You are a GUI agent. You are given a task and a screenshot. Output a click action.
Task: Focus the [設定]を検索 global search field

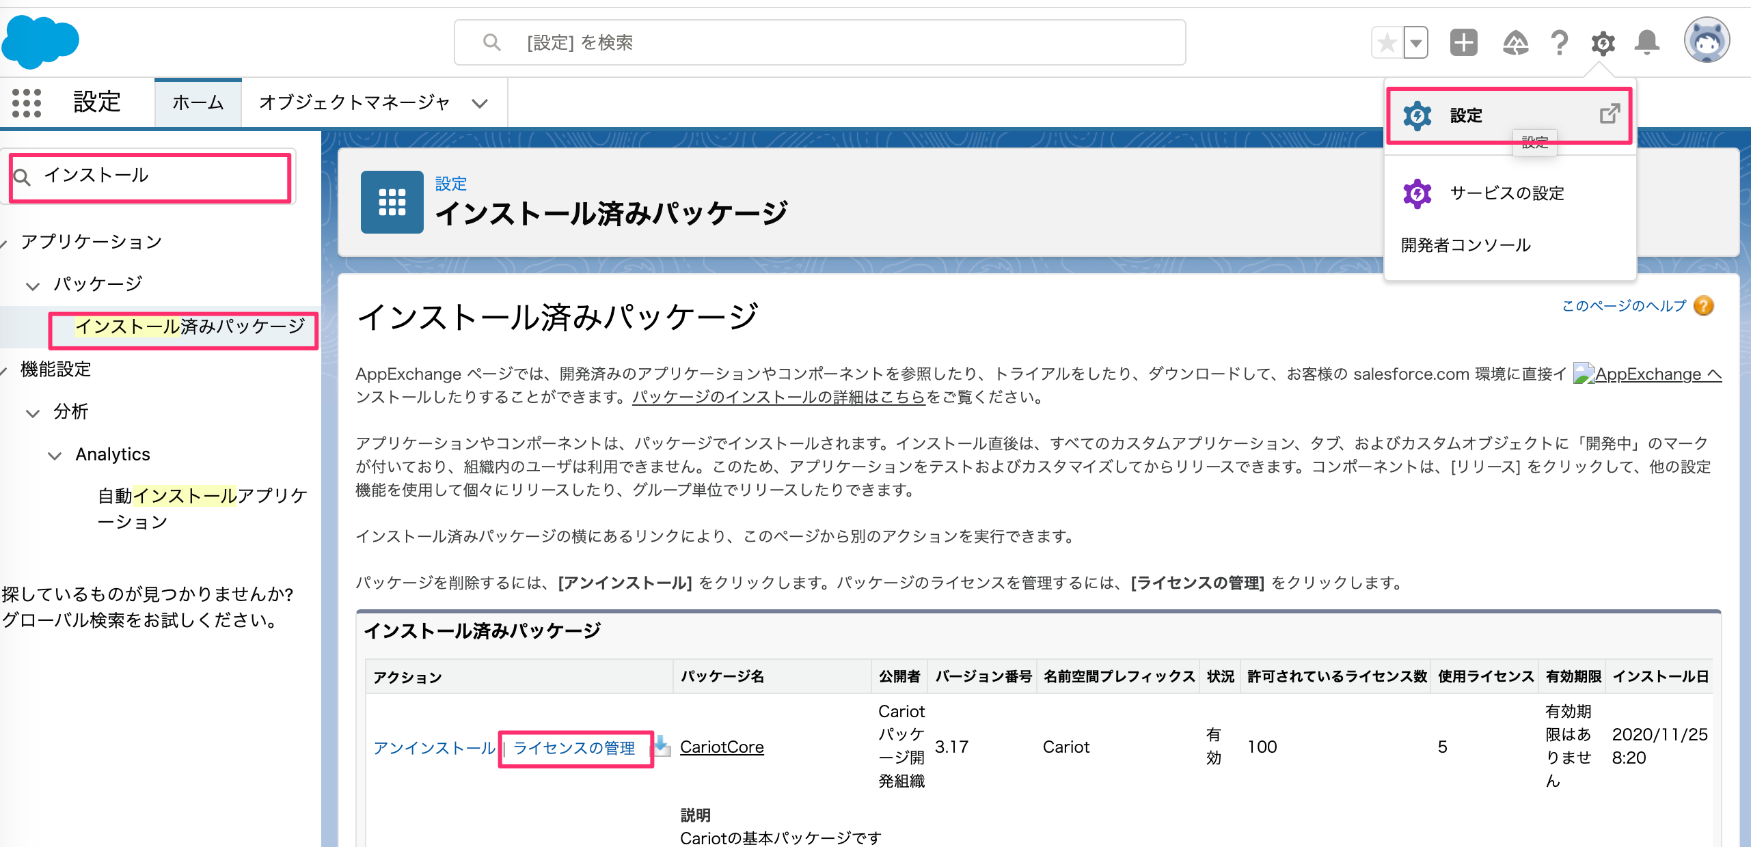pyautogui.click(x=819, y=43)
